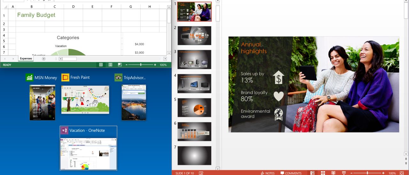
Task: Switch Excel to Normal view icon
Action: point(101,65)
